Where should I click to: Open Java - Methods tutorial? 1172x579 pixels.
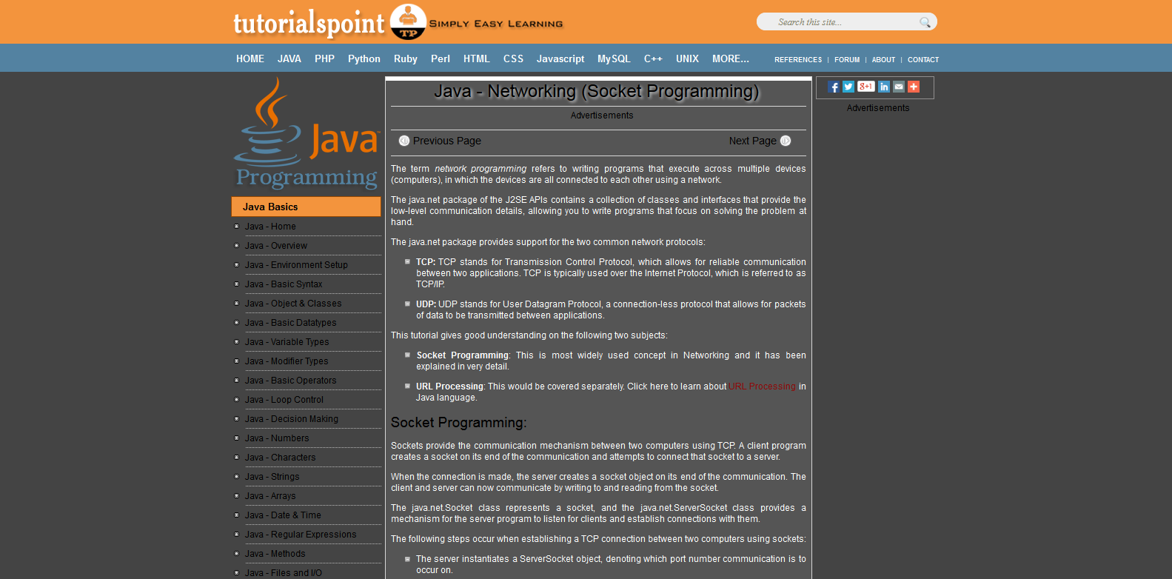pyautogui.click(x=275, y=554)
